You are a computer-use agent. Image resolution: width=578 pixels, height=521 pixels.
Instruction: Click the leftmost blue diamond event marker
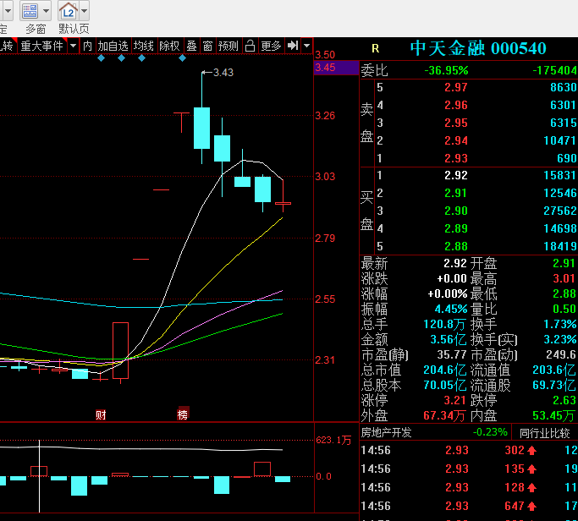[x=101, y=58]
